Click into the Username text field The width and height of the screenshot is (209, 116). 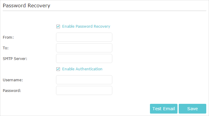click(84, 80)
